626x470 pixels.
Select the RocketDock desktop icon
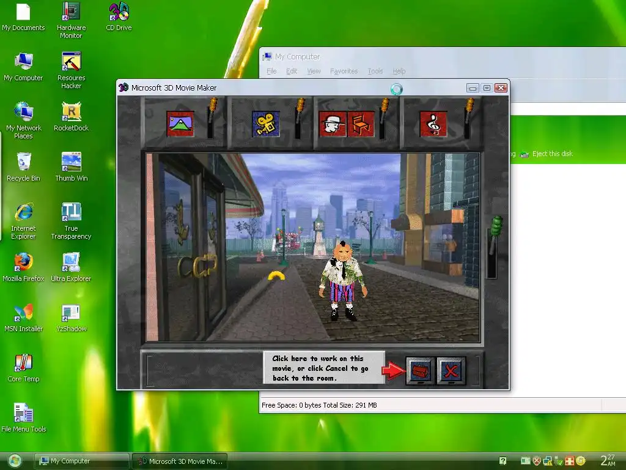click(x=71, y=117)
